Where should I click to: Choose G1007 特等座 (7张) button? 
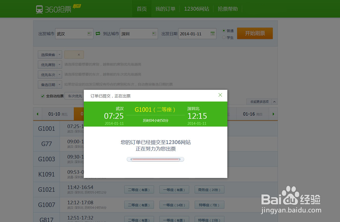coord(209,205)
